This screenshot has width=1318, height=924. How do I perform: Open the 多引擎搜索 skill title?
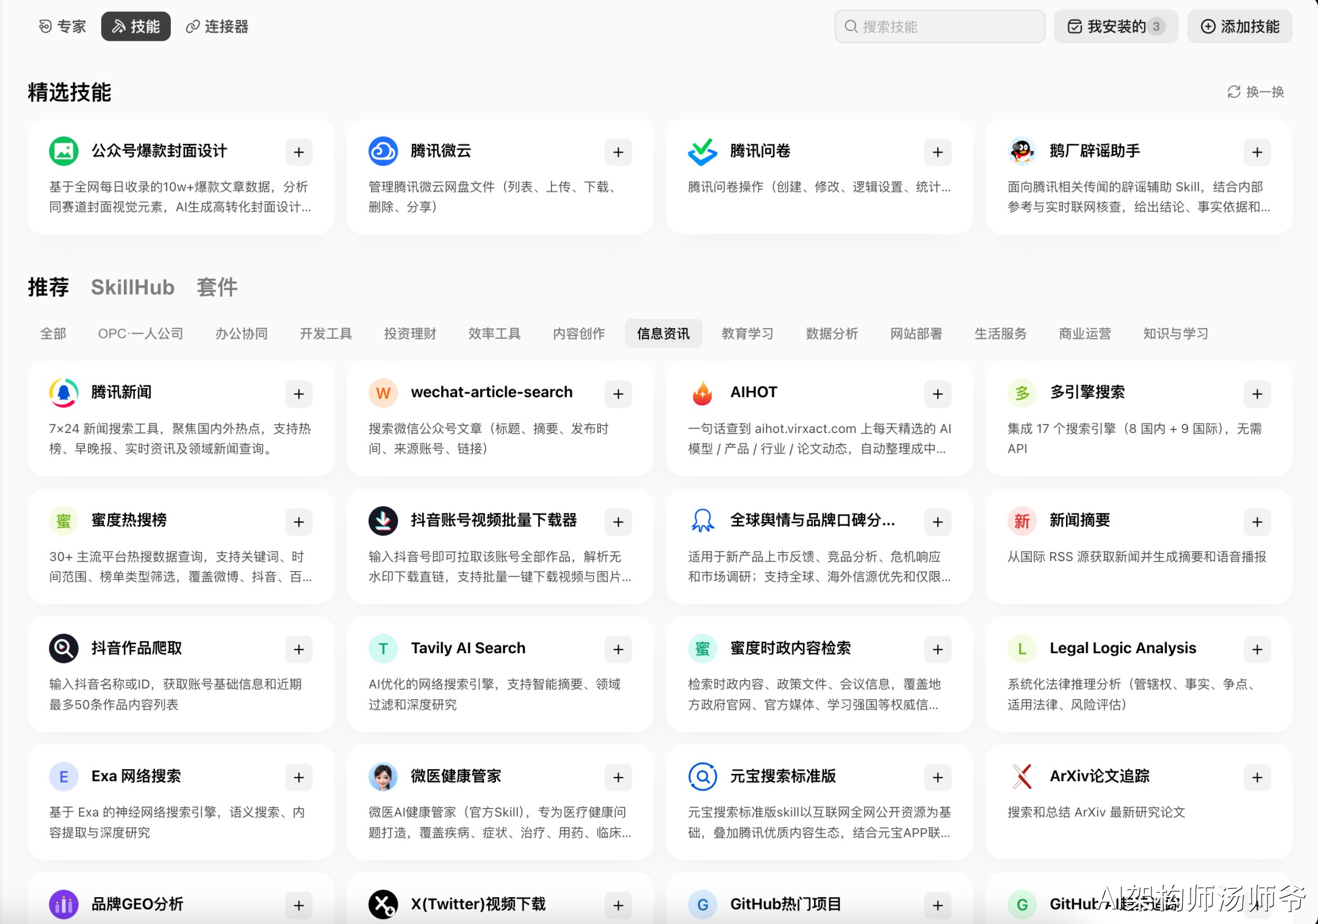(1087, 392)
